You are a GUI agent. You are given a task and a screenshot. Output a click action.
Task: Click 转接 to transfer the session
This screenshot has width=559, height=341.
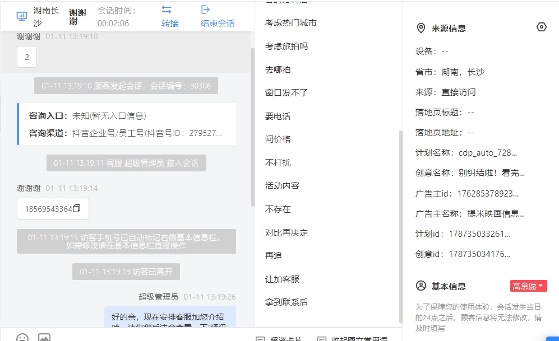tap(170, 24)
